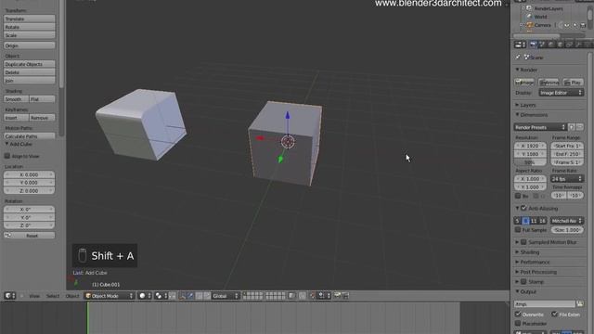Click the OpenGL render animation icon
The width and height of the screenshot is (594, 334).
(345, 296)
